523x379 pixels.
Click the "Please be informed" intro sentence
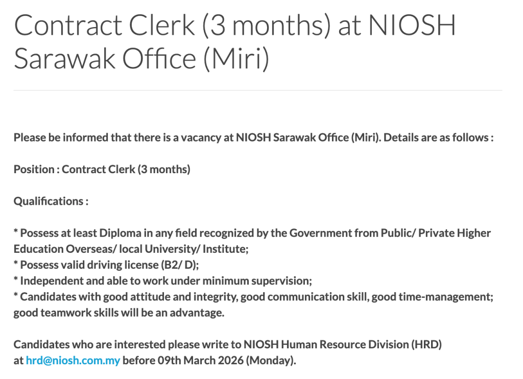tap(253, 138)
